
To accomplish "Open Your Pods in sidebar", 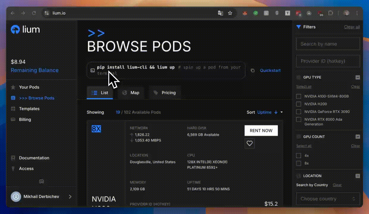I will [x=29, y=87].
